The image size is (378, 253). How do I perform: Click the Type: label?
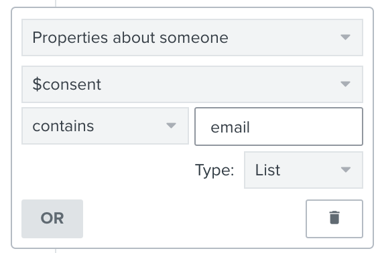[x=214, y=170]
